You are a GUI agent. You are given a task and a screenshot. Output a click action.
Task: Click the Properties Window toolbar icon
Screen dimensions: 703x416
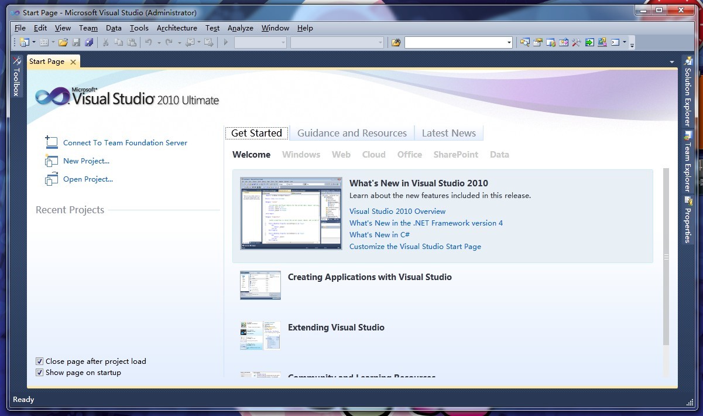click(537, 42)
